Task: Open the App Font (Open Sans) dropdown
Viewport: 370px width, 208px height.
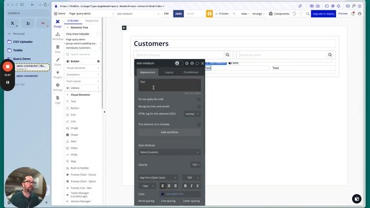Action: click(x=158, y=177)
